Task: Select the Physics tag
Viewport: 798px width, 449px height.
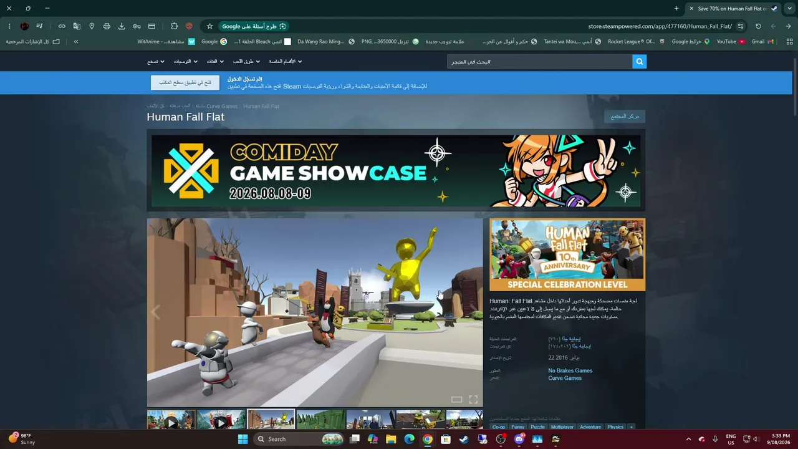Action: 615,427
